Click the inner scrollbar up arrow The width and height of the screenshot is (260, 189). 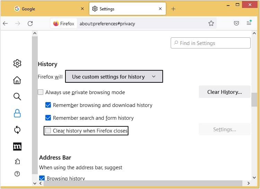point(35,33)
